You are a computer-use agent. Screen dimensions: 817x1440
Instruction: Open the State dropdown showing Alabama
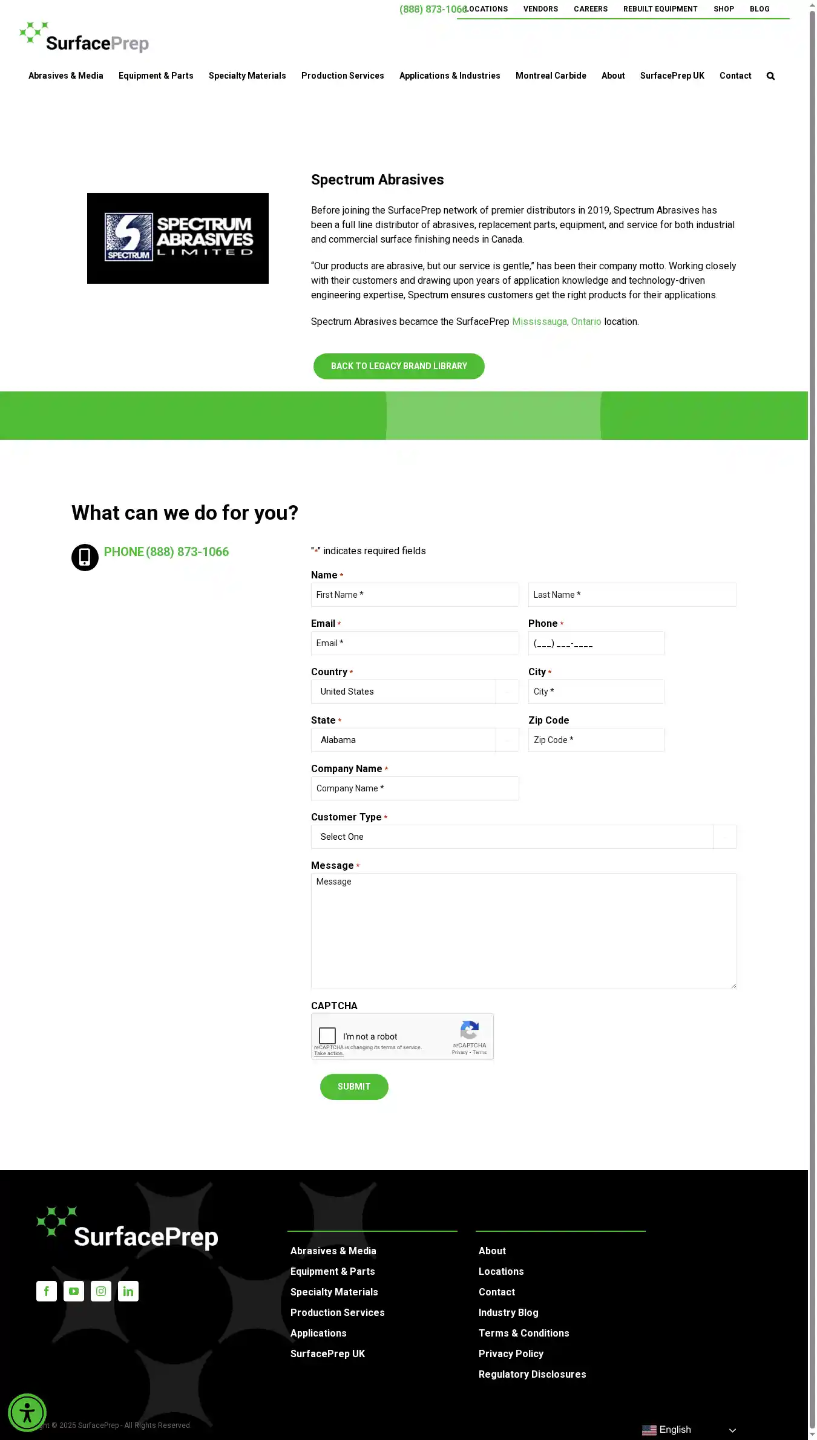[x=415, y=740]
